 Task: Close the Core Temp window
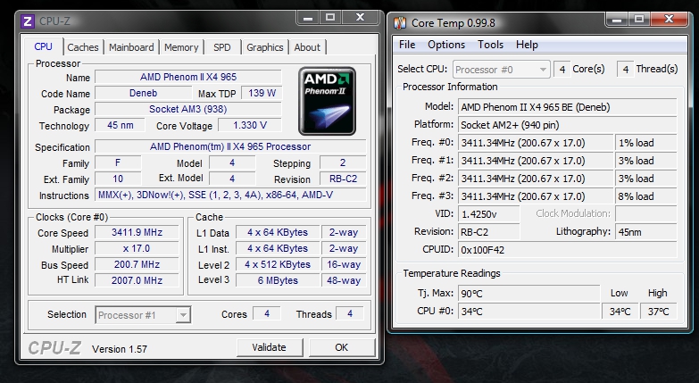669,19
